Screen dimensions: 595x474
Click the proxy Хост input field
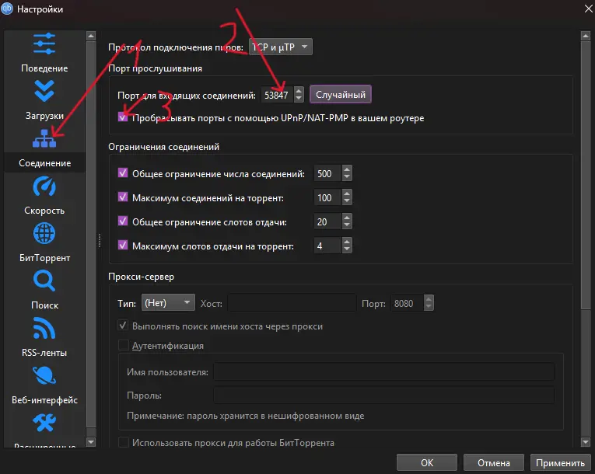click(292, 302)
